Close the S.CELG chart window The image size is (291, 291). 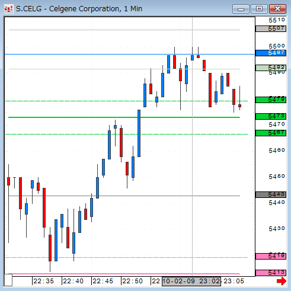pyautogui.click(x=278, y=9)
